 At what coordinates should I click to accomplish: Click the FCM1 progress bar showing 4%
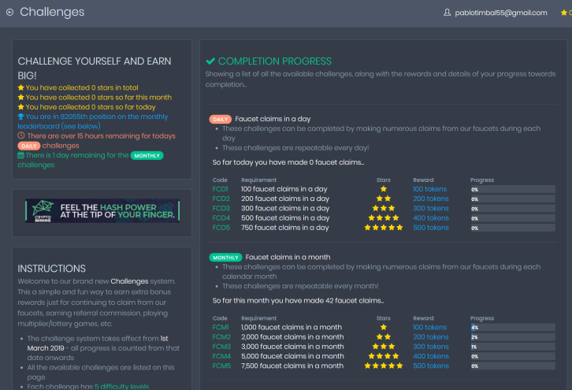pyautogui.click(x=513, y=328)
